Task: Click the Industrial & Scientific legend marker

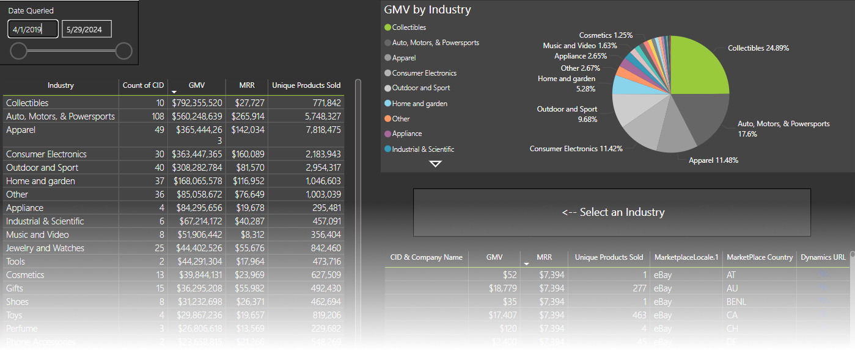Action: [x=387, y=149]
